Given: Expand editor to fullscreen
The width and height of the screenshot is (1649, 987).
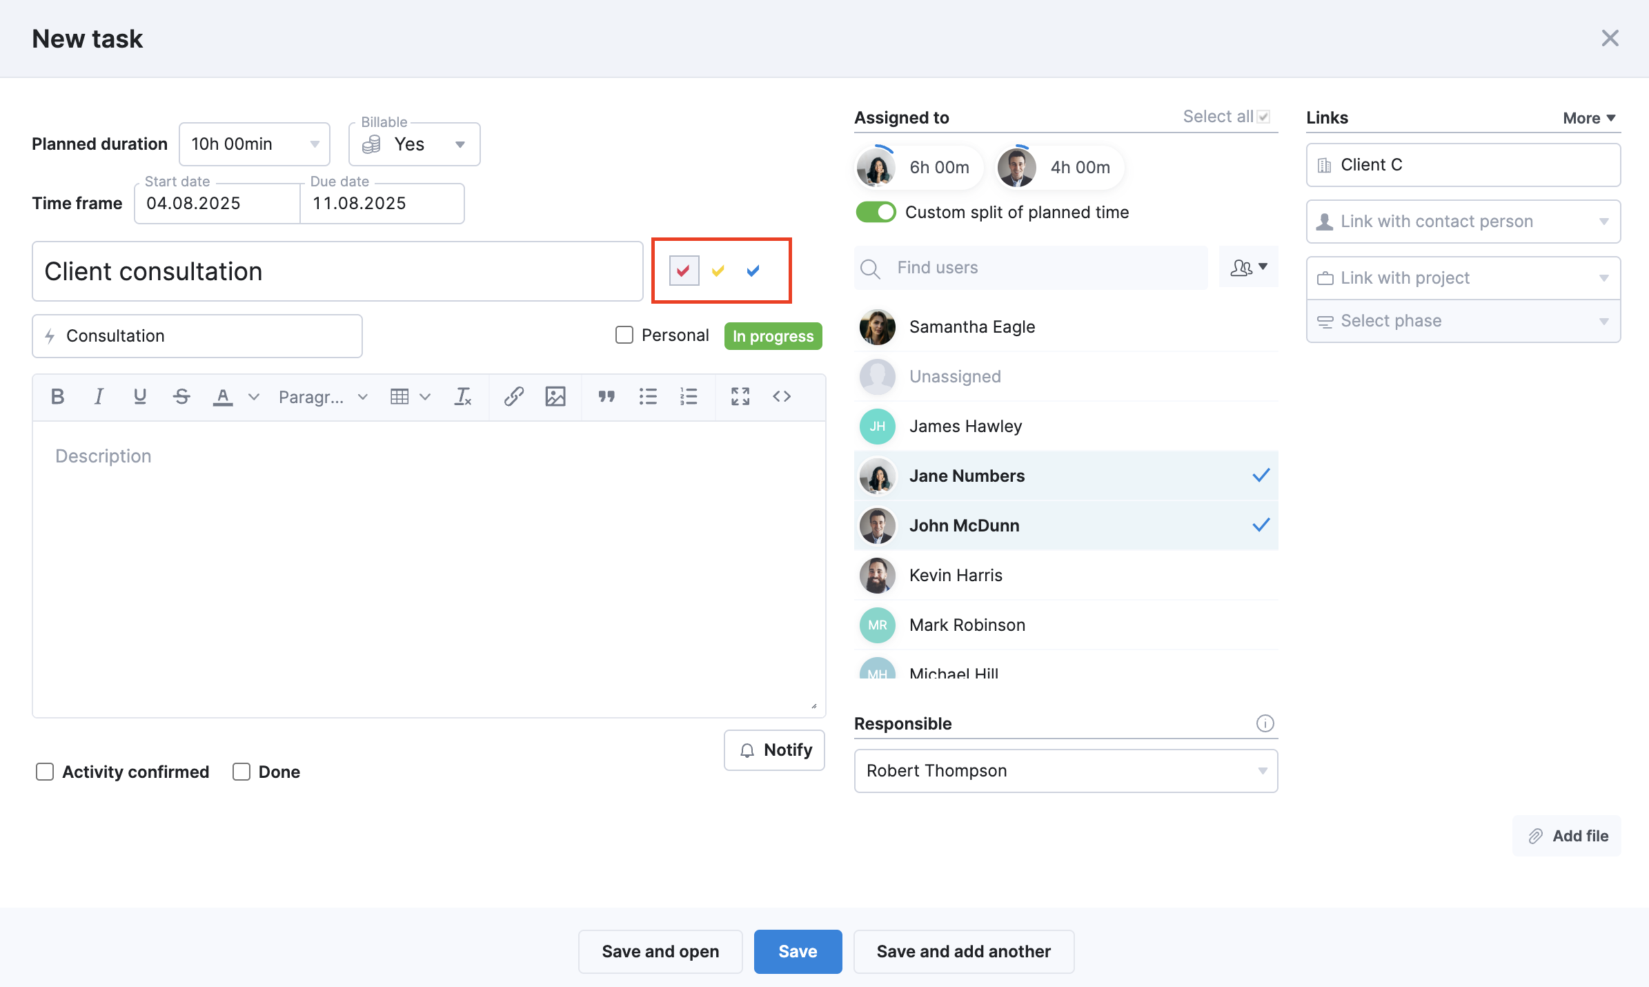Looking at the screenshot, I should [x=740, y=397].
